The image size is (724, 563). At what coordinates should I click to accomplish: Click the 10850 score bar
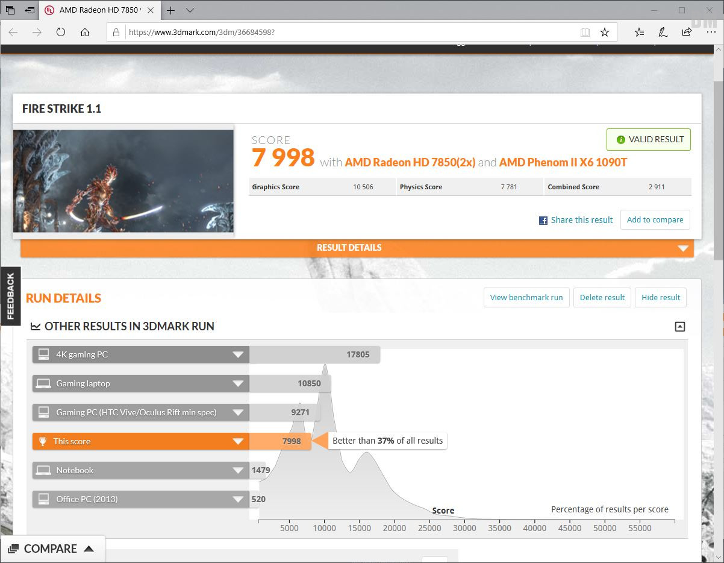[290, 383]
